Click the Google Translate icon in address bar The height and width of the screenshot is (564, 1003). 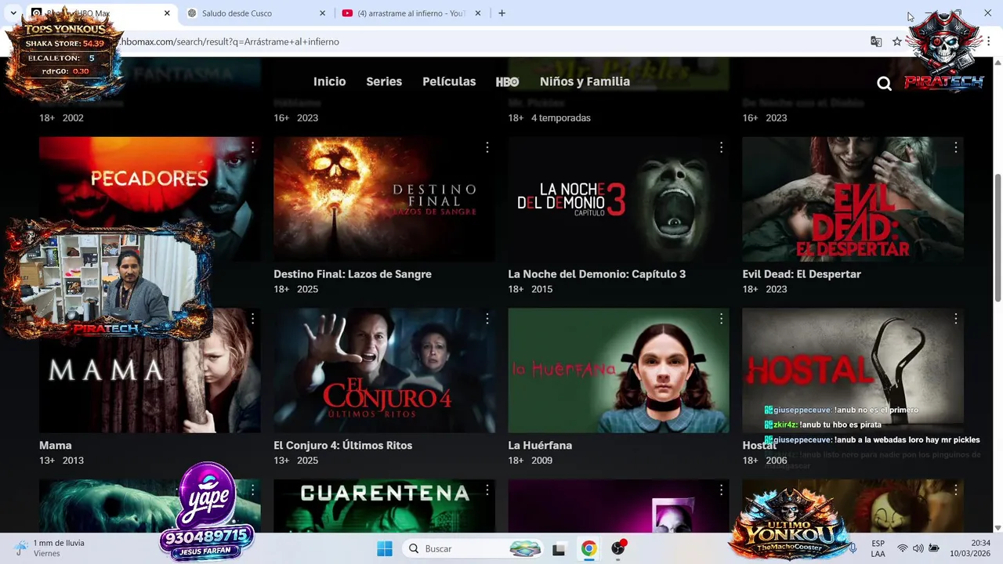(x=876, y=42)
